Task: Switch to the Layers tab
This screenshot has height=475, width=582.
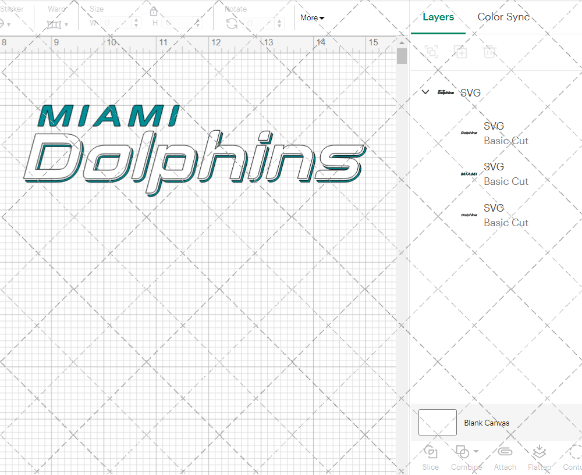Action: tap(438, 17)
